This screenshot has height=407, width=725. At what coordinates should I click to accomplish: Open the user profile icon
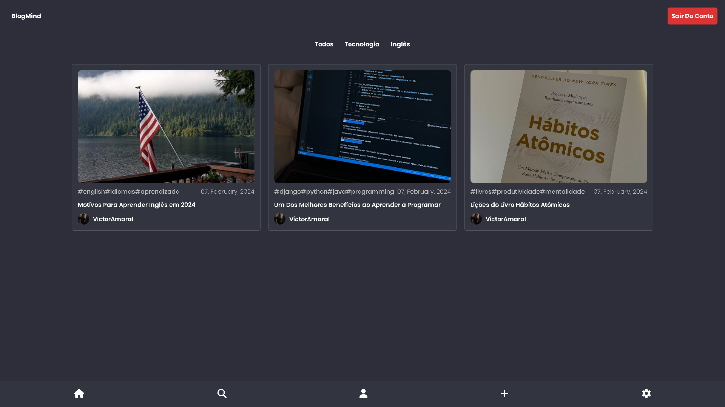(363, 393)
